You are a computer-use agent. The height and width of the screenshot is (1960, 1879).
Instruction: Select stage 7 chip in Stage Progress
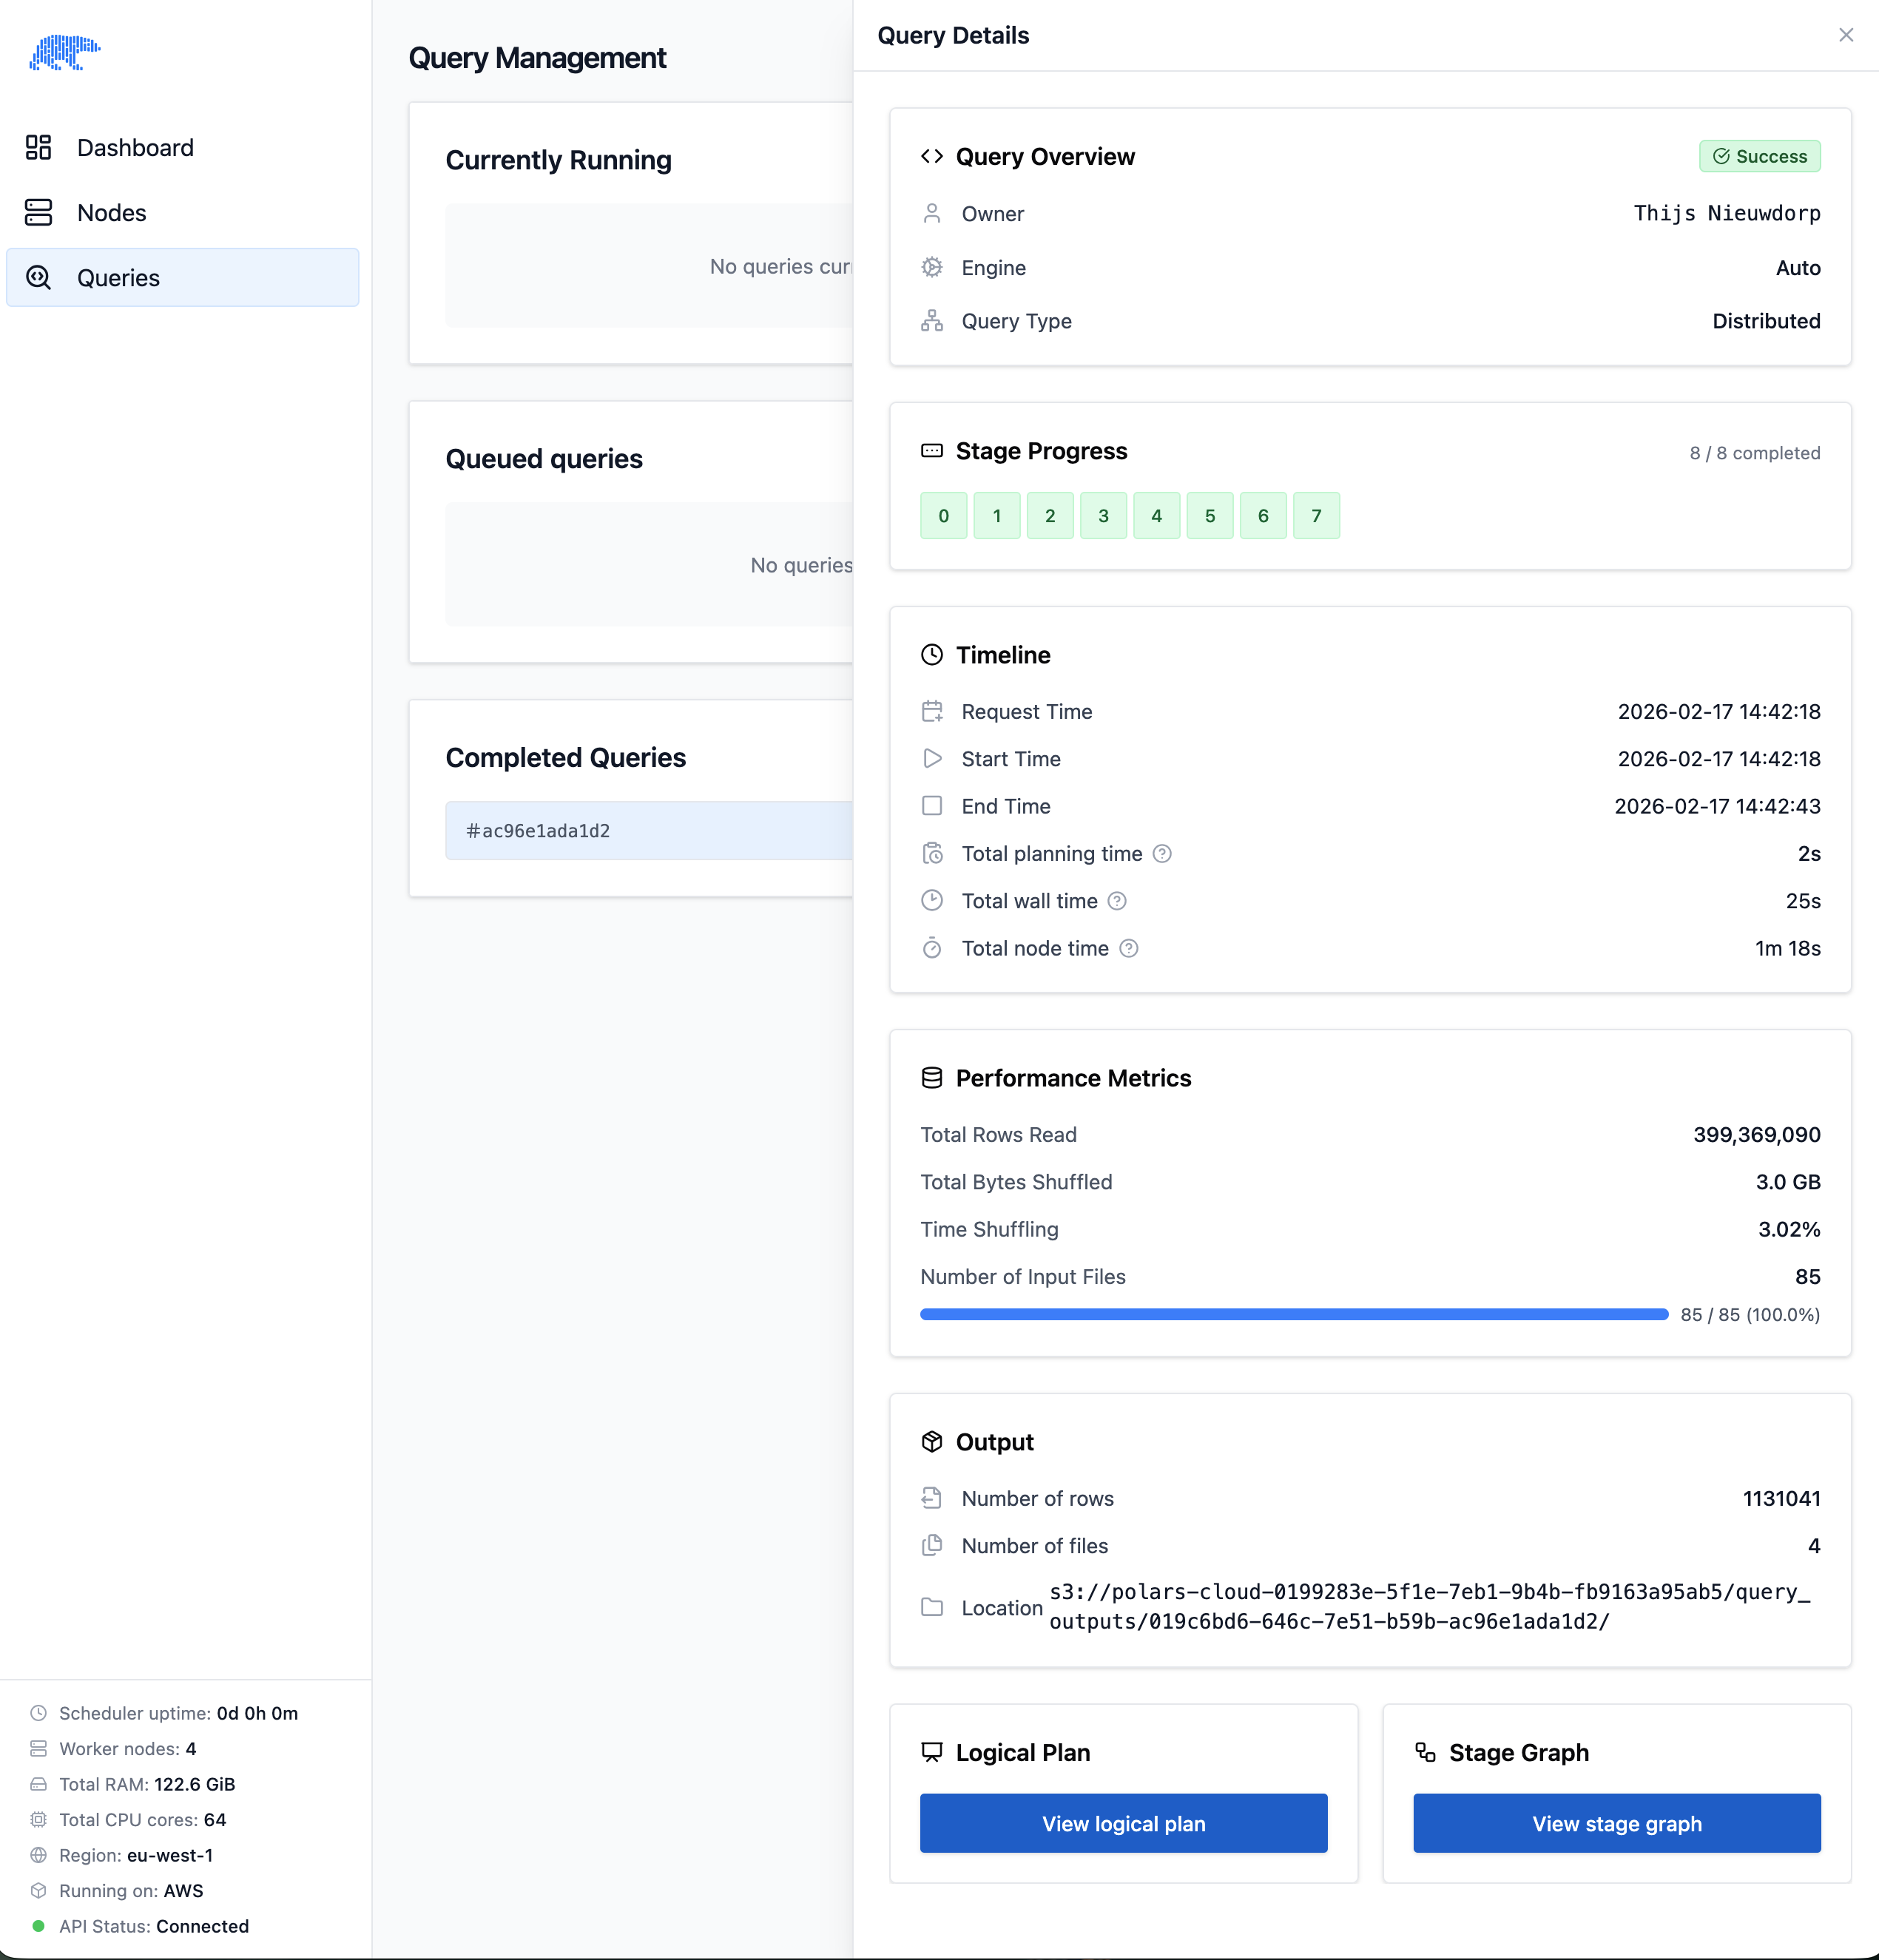[1316, 515]
